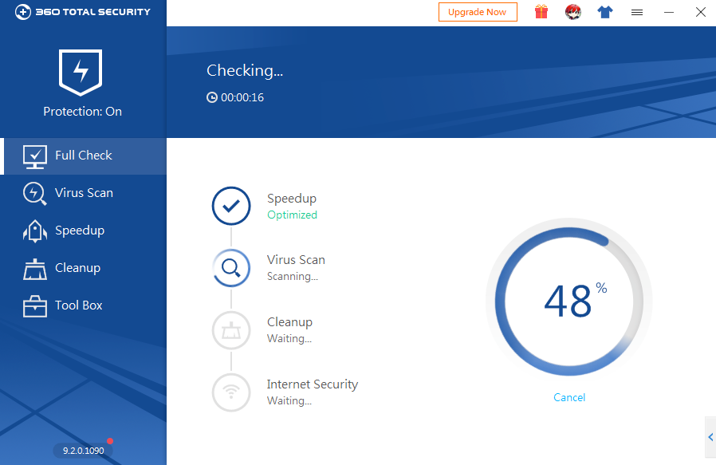This screenshot has width=716, height=465.
Task: Click the red notification dot near version number
Action: [110, 439]
